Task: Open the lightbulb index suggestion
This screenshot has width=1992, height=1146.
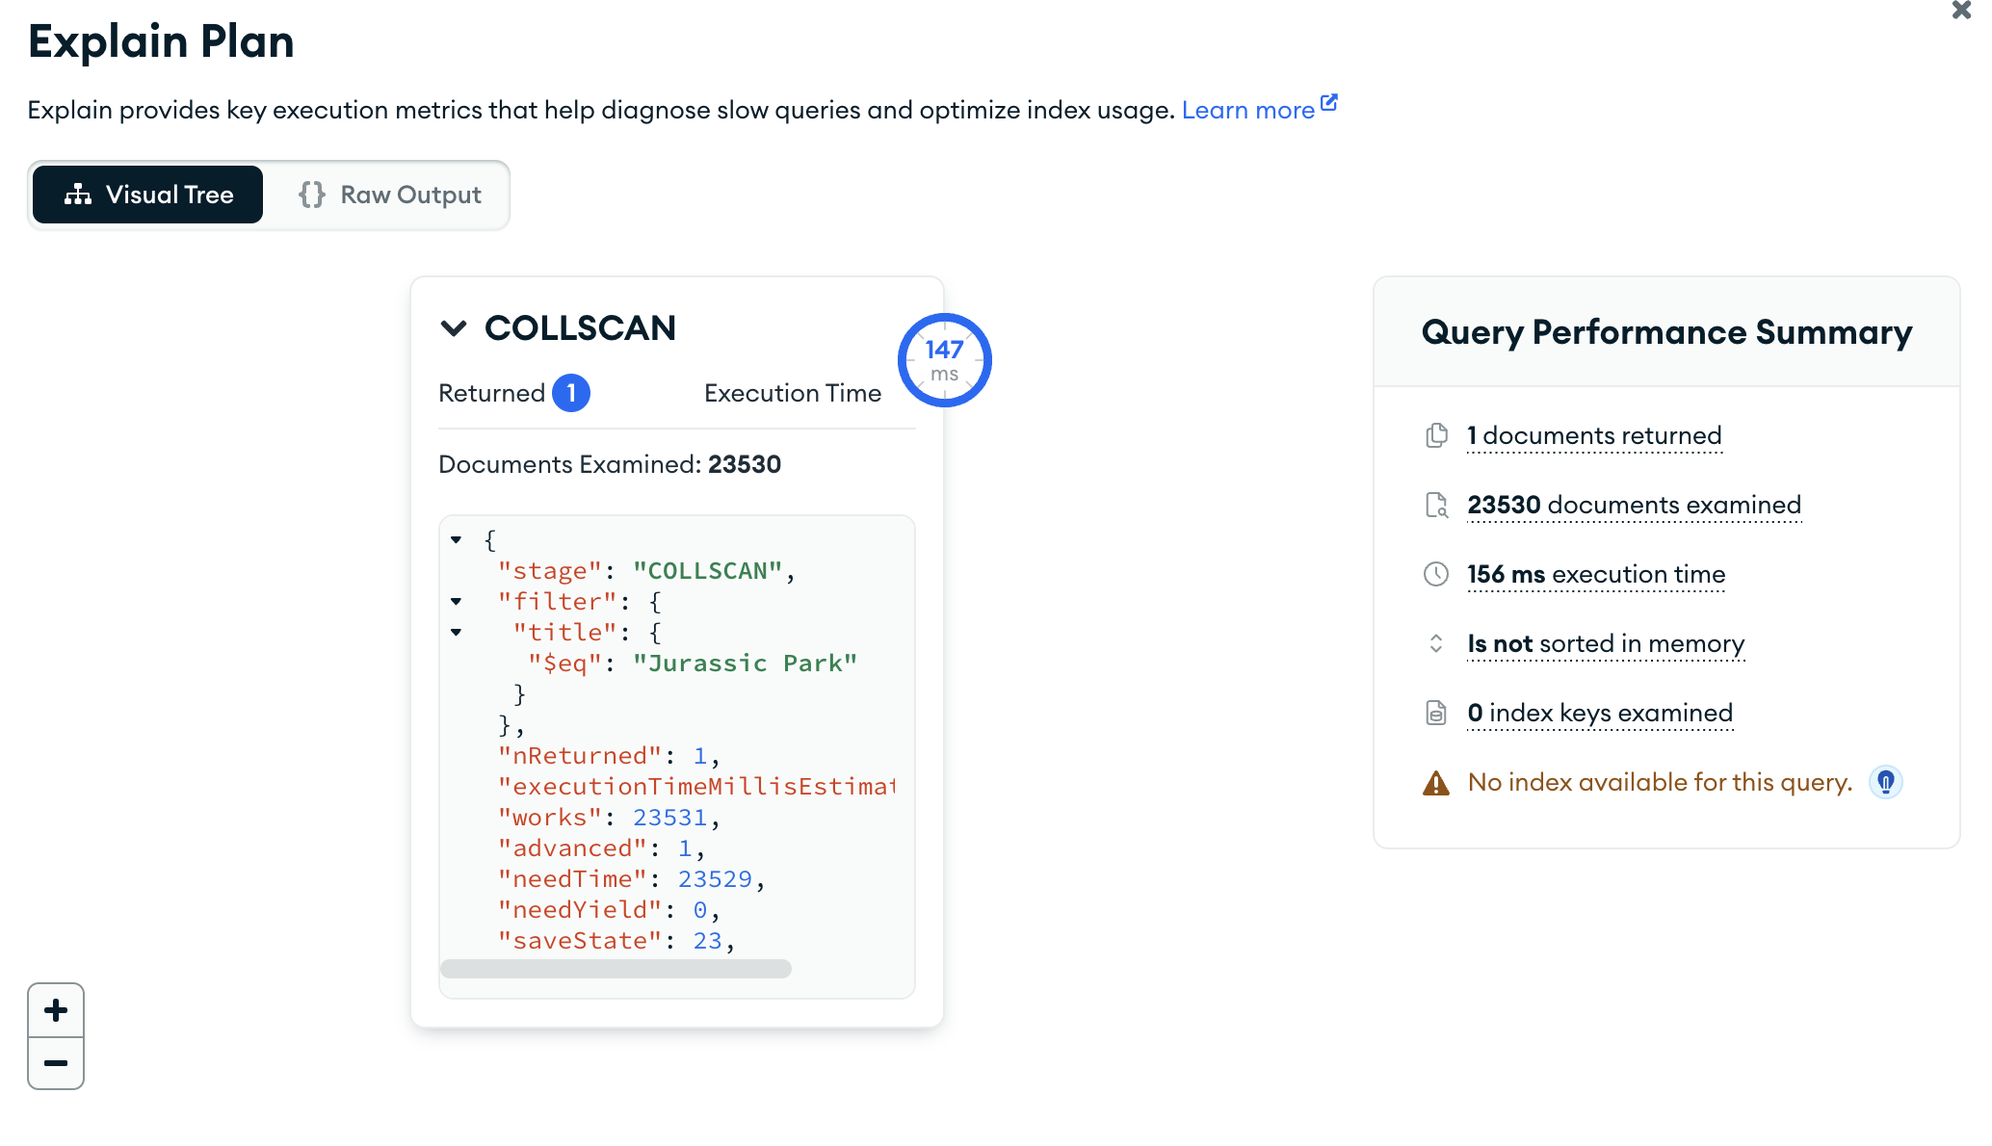Action: [x=1887, y=783]
